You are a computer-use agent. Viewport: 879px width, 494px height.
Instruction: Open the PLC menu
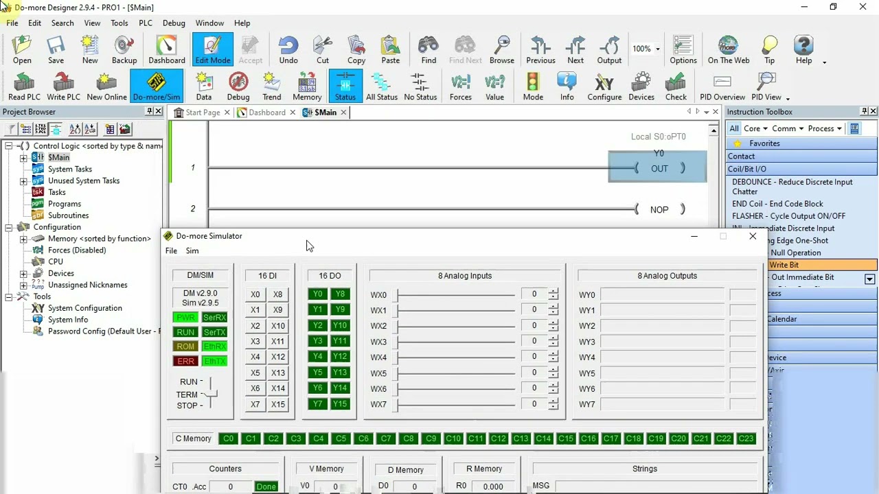(x=146, y=23)
